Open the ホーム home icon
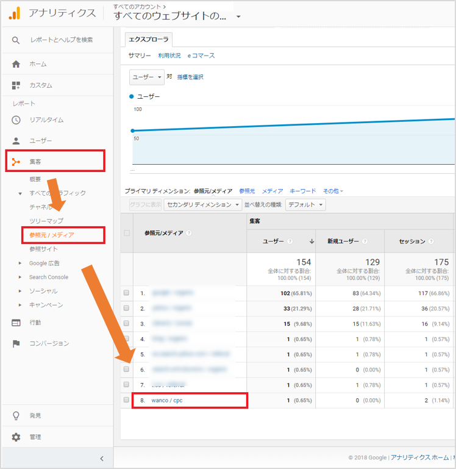This screenshot has height=469, width=456. click(16, 64)
